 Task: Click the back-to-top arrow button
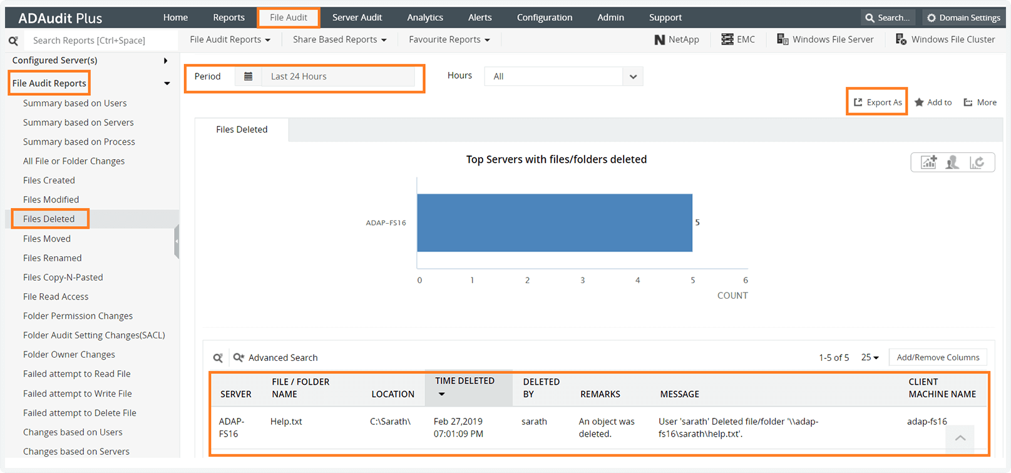tap(960, 438)
